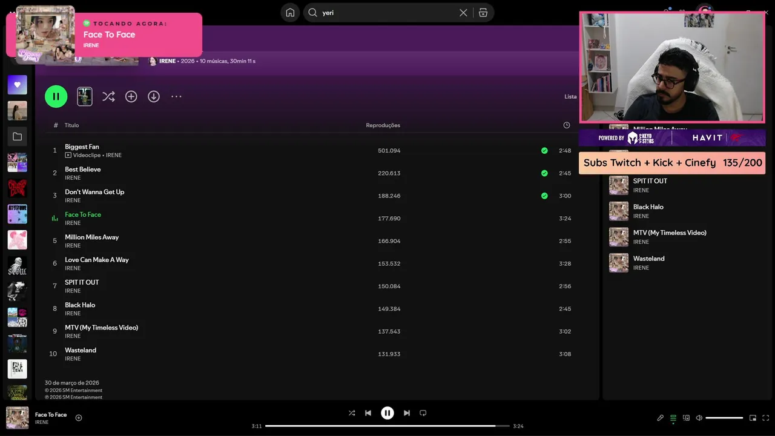
Task: Open the QR-code-style cover in sidebar
Action: (17, 369)
